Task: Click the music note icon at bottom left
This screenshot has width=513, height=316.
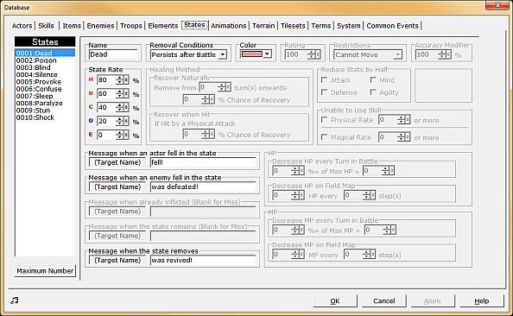Action: [x=15, y=300]
